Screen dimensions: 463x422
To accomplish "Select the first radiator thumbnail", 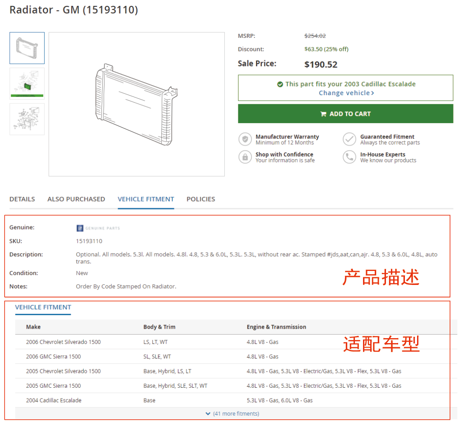I will point(27,48).
